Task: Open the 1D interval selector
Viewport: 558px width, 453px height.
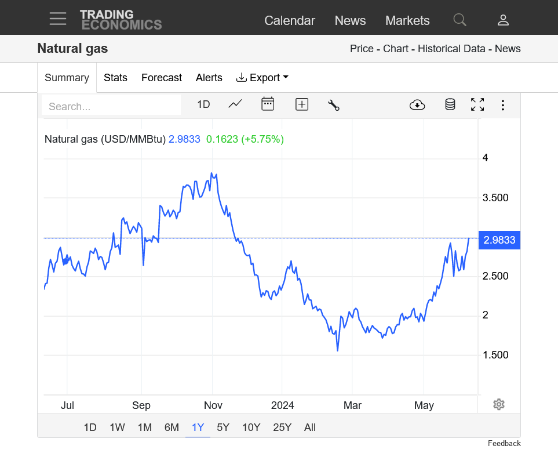Action: point(203,104)
